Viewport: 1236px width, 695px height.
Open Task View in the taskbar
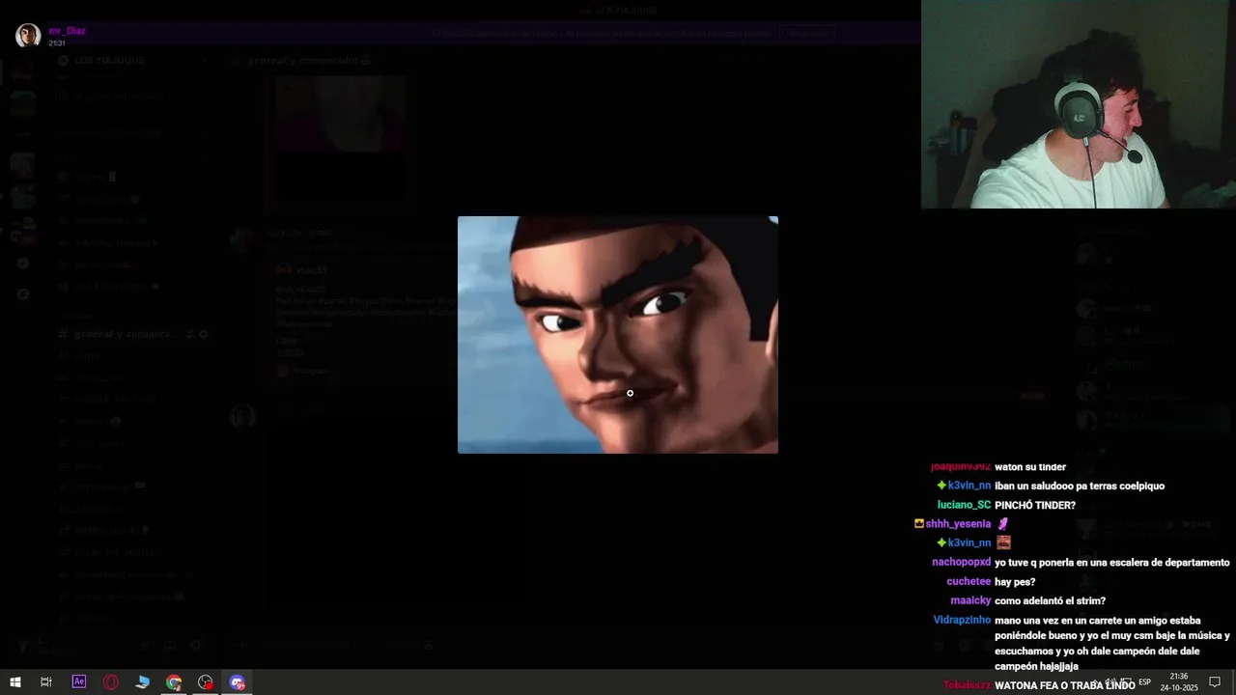point(45,682)
